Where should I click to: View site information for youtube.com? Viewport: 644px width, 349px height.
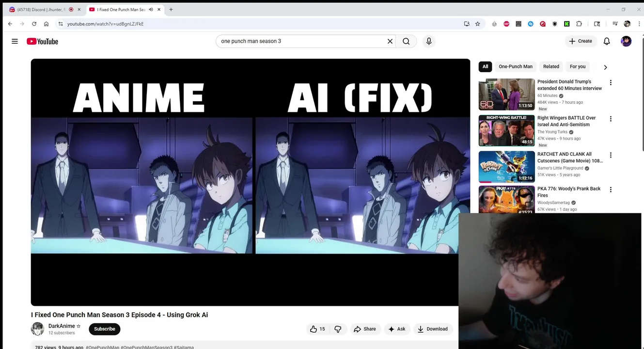[61, 24]
